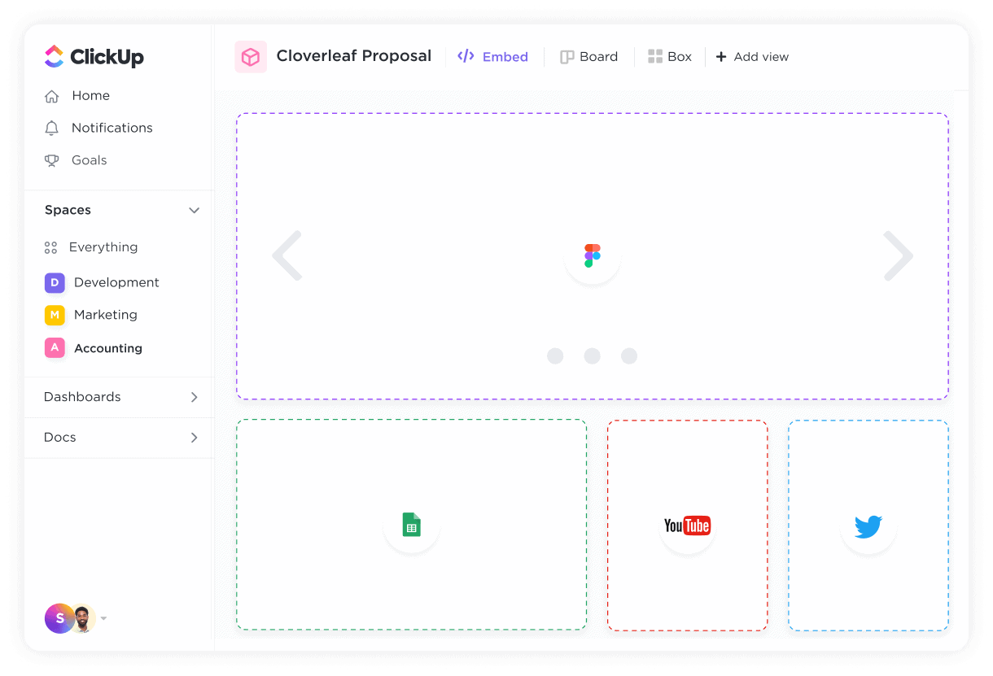Switch to the Board view tab

(x=588, y=57)
